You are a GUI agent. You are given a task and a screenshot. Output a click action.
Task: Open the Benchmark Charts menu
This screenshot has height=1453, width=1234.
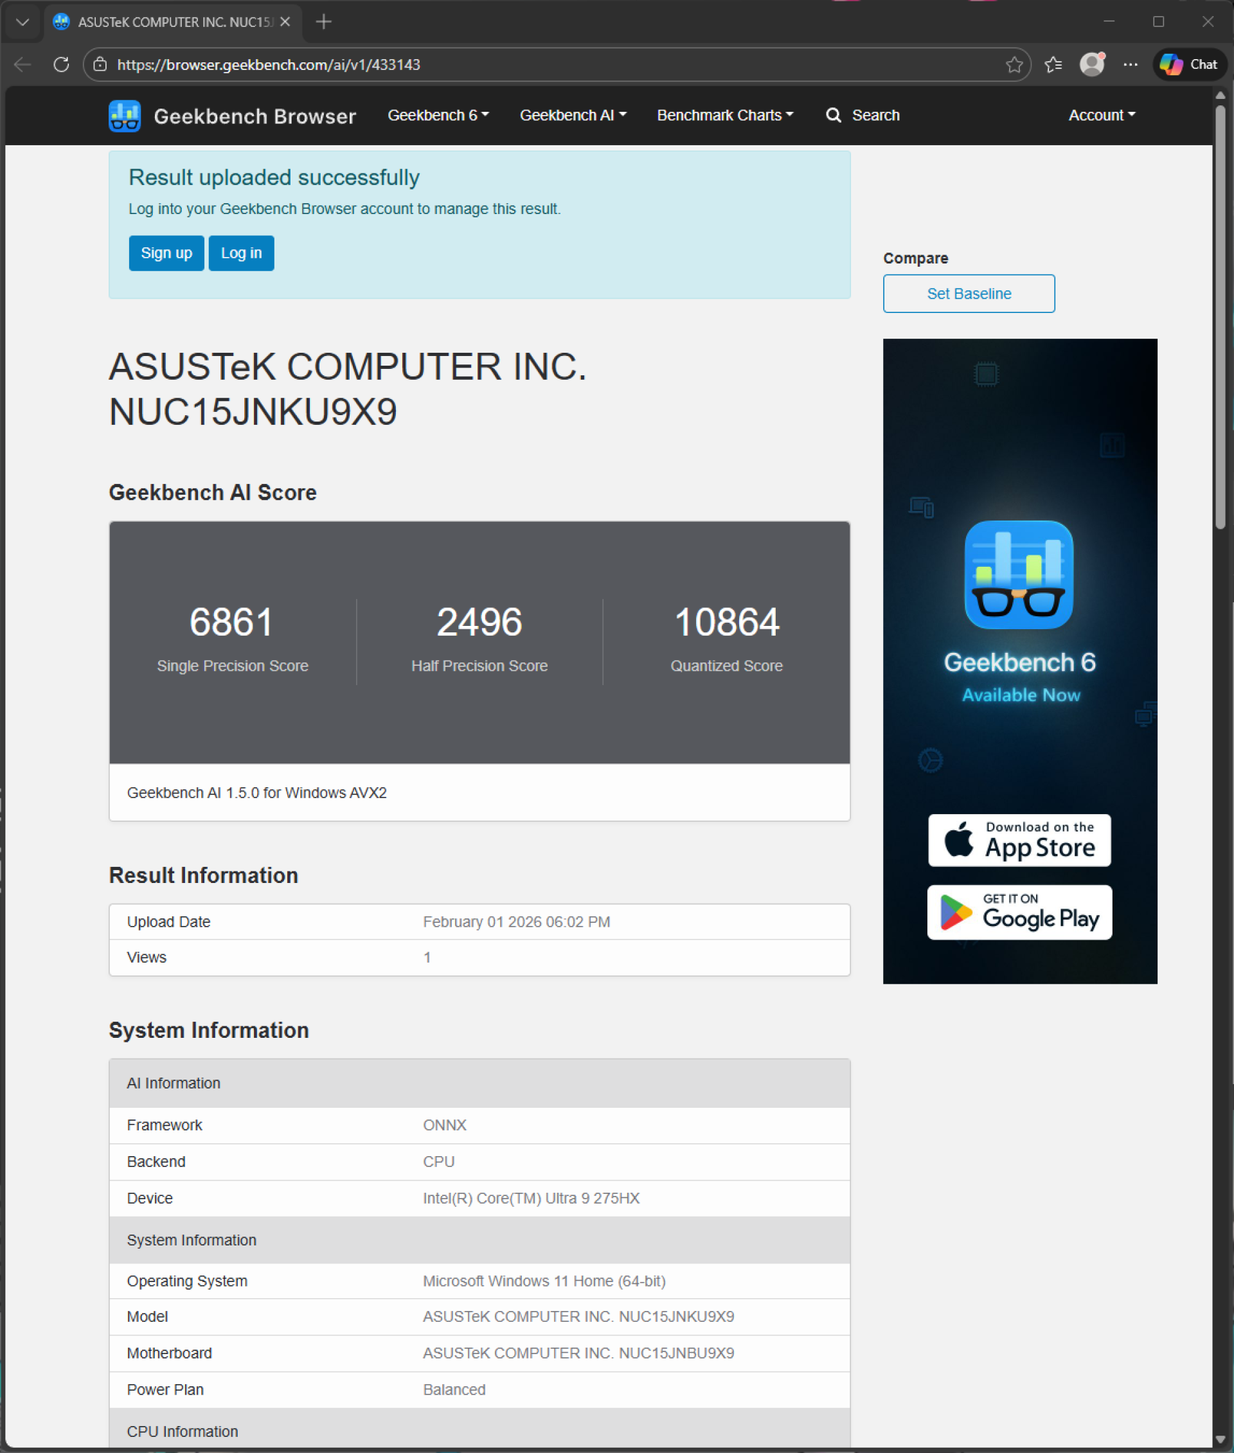click(x=725, y=116)
